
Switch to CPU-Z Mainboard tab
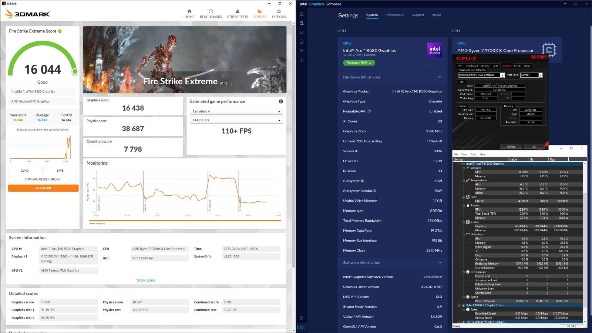coord(472,66)
